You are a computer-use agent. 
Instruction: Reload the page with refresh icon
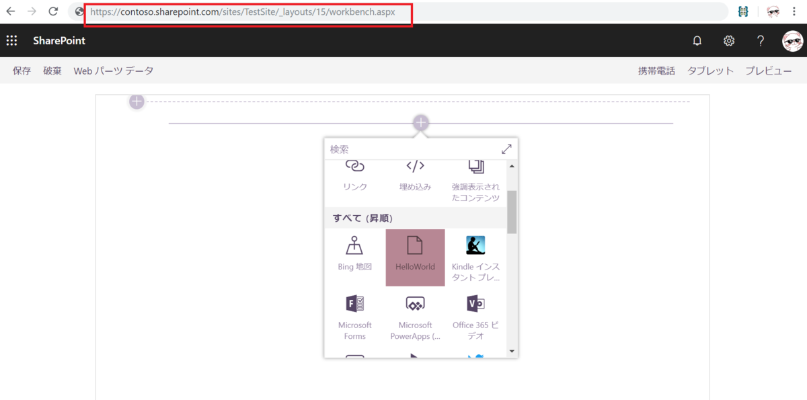pos(53,11)
